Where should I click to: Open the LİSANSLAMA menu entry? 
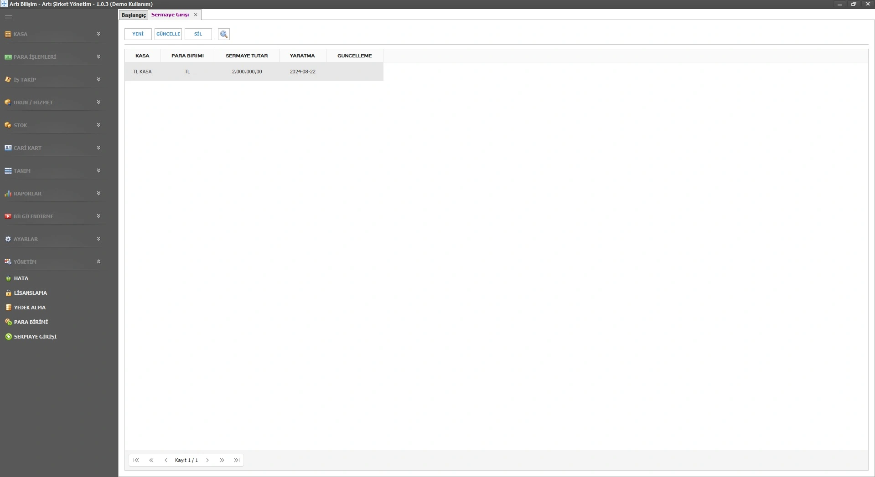pyautogui.click(x=31, y=293)
